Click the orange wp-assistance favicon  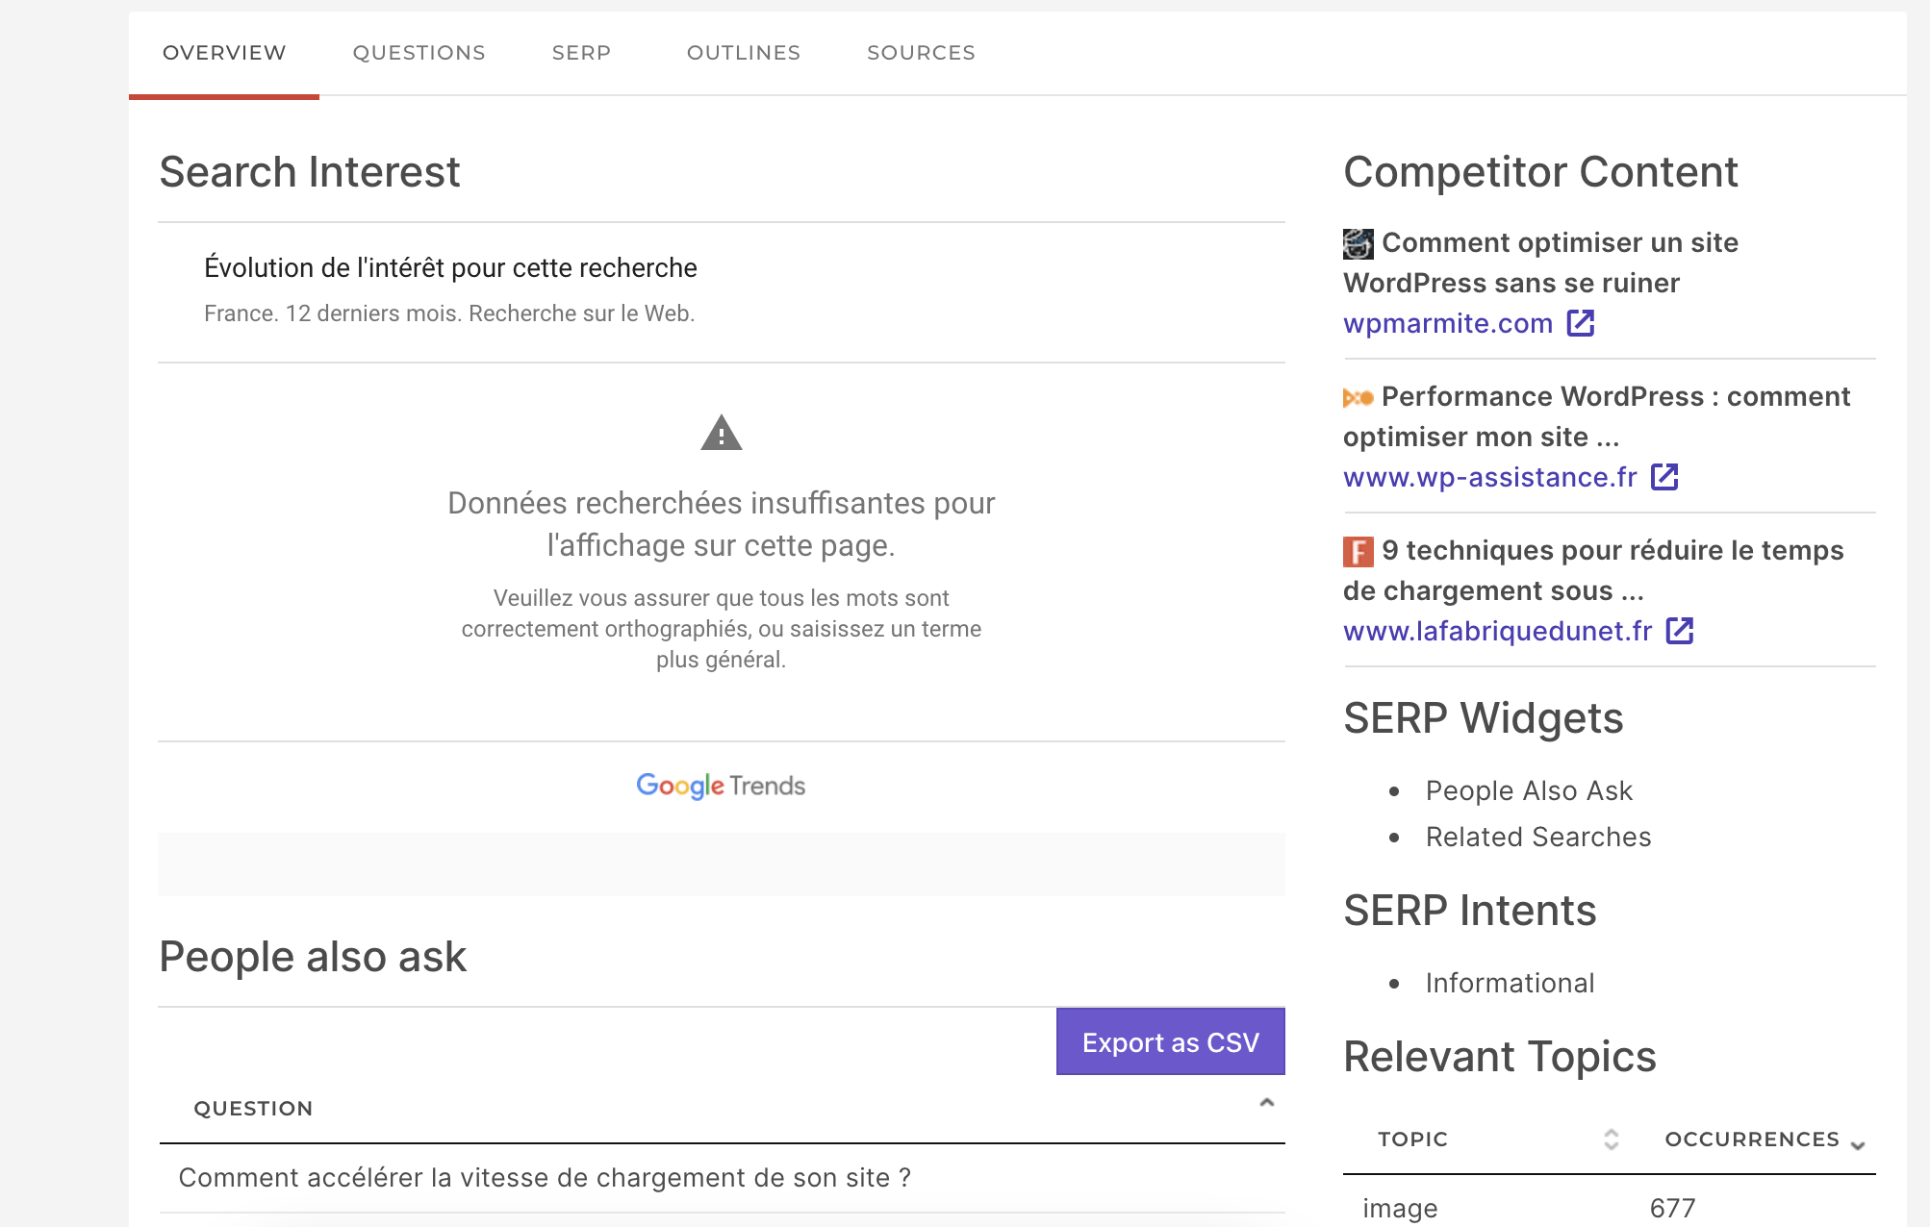1359,397
